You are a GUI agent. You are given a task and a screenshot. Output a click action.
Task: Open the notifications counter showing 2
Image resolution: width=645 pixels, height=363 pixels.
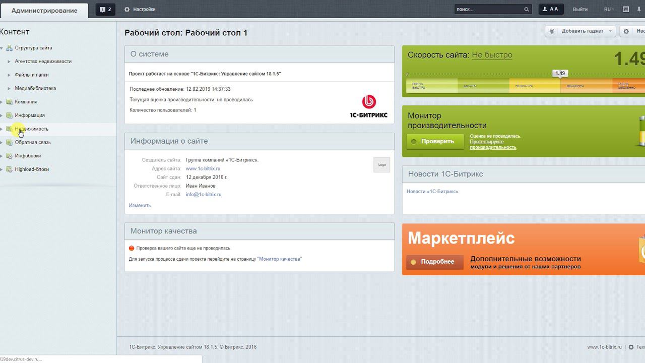pos(105,10)
